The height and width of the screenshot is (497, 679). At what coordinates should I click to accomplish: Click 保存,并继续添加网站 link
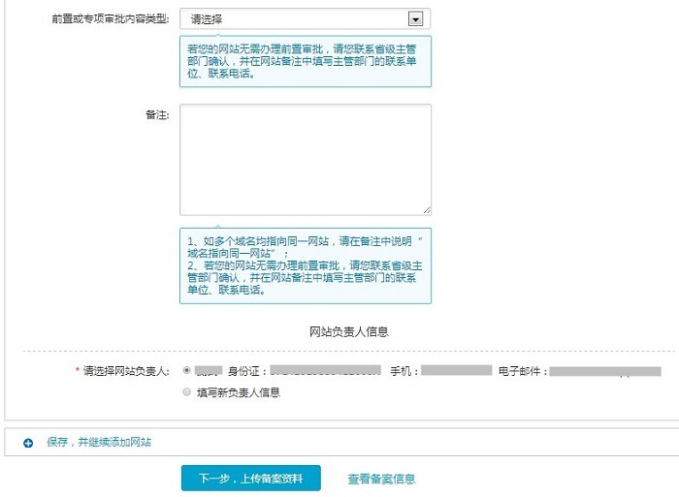pyautogui.click(x=99, y=443)
